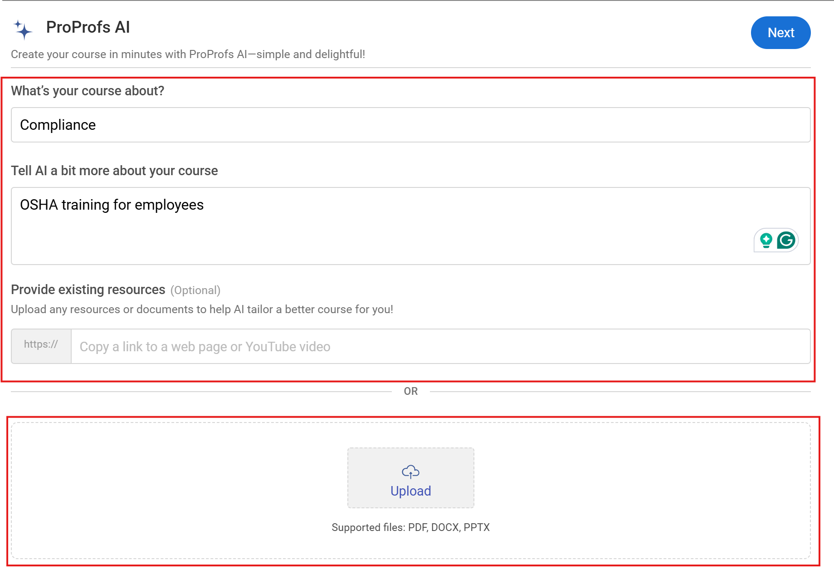
Task: Focus the course topic field containing Compliance
Action: pyautogui.click(x=410, y=125)
